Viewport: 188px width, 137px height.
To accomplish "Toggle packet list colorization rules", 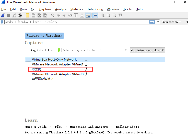I will click(x=96, y=15).
